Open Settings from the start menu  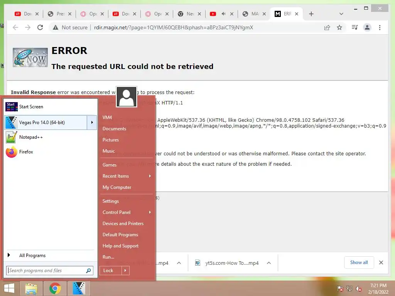tap(111, 201)
